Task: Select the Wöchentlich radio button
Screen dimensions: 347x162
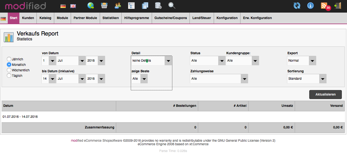Action: point(9,70)
